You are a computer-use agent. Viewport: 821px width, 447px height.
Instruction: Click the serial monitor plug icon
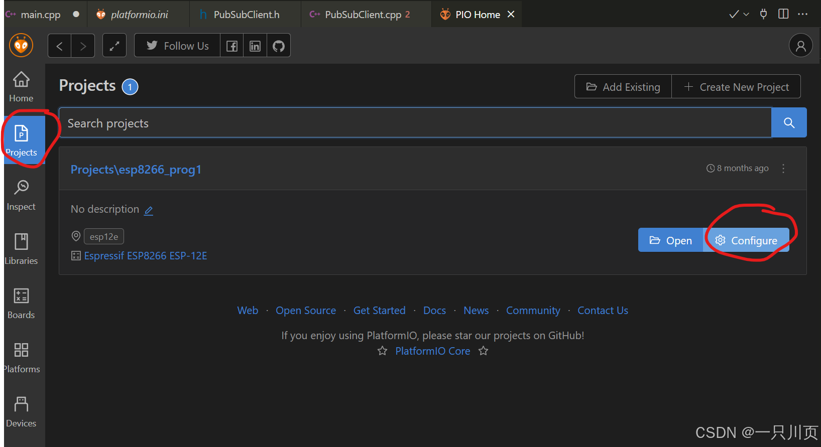[763, 14]
